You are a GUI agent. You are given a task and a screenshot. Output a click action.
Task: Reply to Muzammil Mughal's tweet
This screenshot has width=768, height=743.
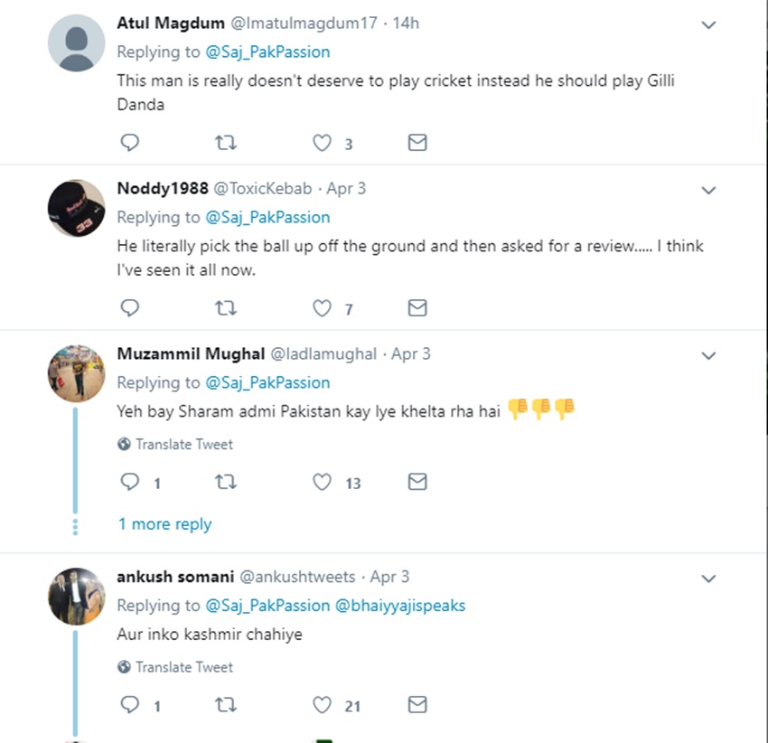(130, 482)
